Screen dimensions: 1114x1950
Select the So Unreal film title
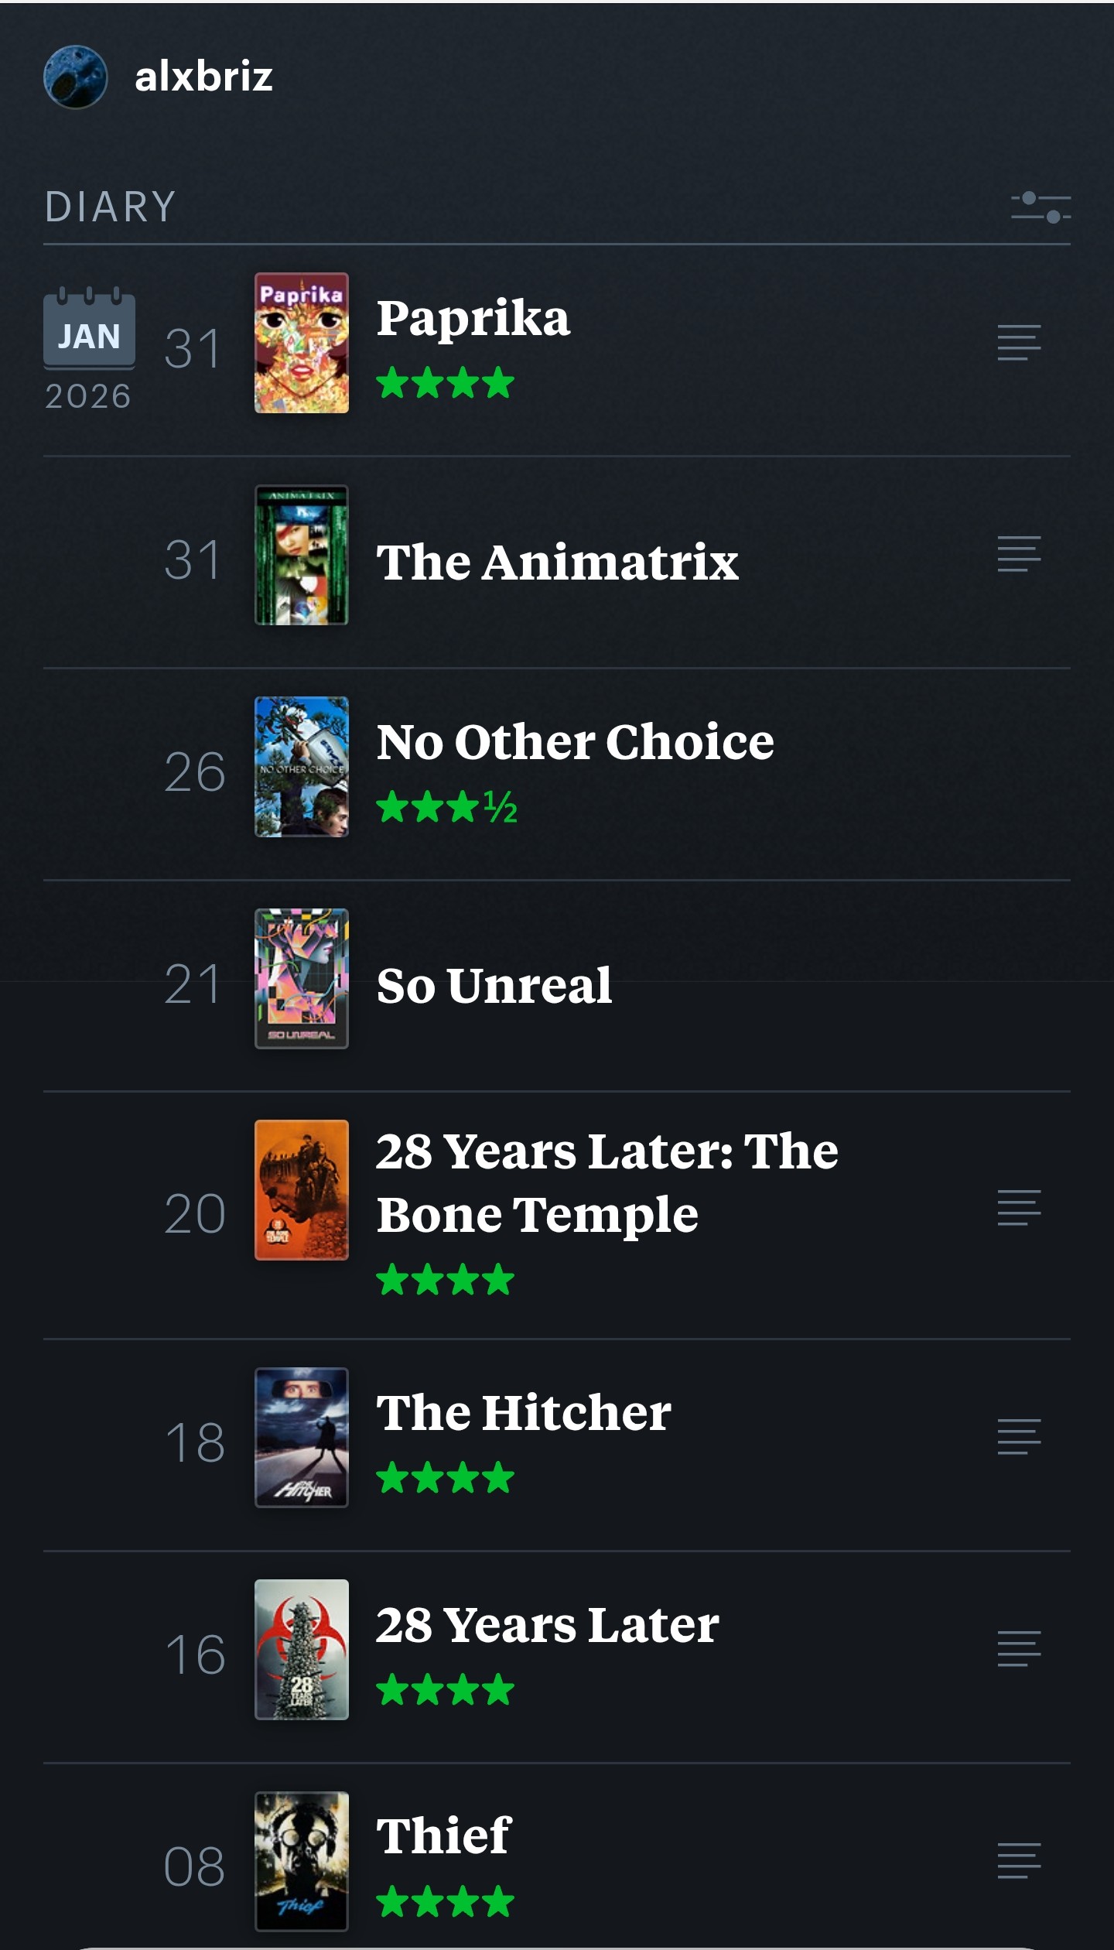(494, 986)
